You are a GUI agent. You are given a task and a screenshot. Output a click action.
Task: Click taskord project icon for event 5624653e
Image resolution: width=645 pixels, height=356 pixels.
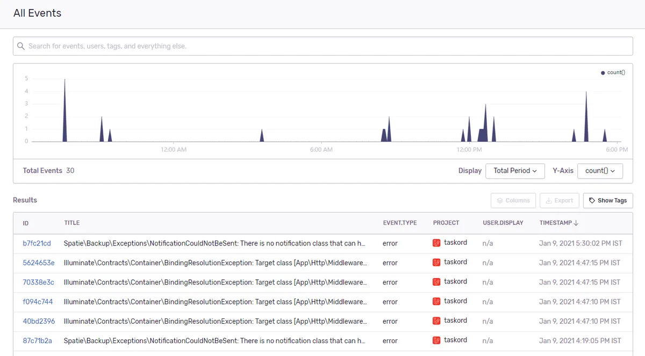[436, 263]
